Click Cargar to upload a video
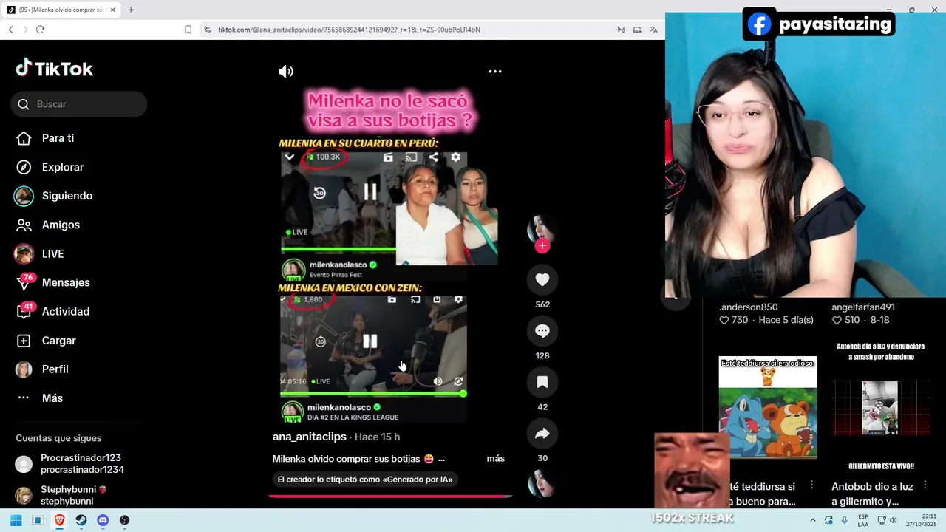 (x=46, y=341)
